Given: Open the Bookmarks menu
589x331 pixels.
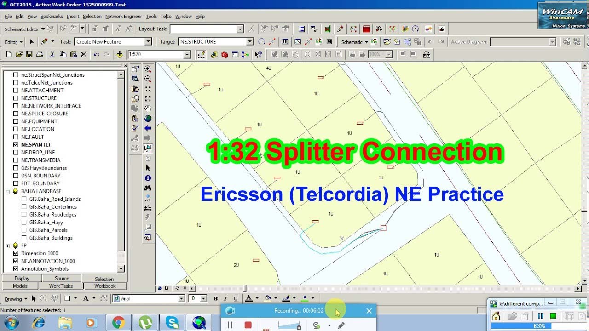Looking at the screenshot, I should 52,16.
